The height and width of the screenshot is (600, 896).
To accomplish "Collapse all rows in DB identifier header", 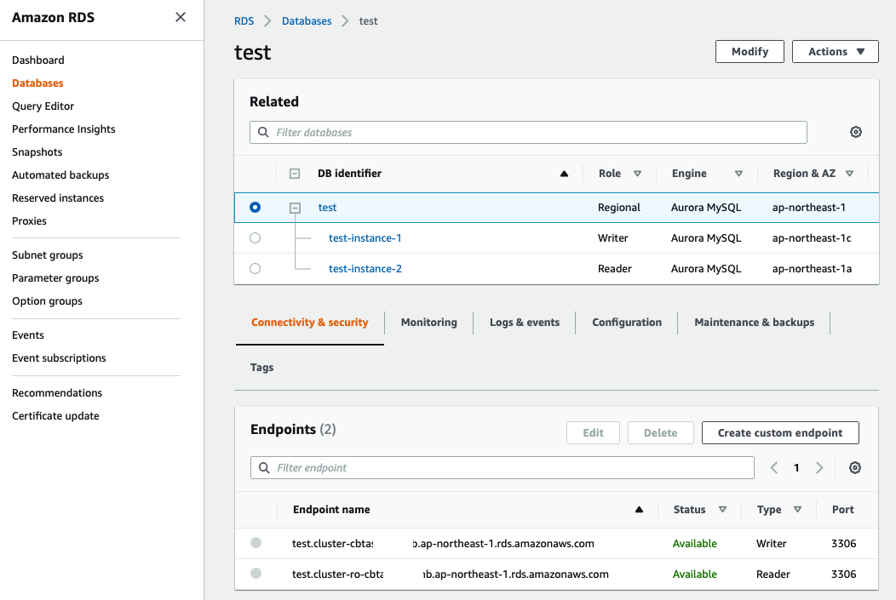I will tap(295, 174).
